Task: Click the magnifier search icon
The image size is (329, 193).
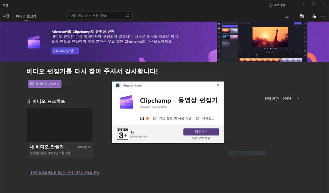Action: click(x=127, y=16)
